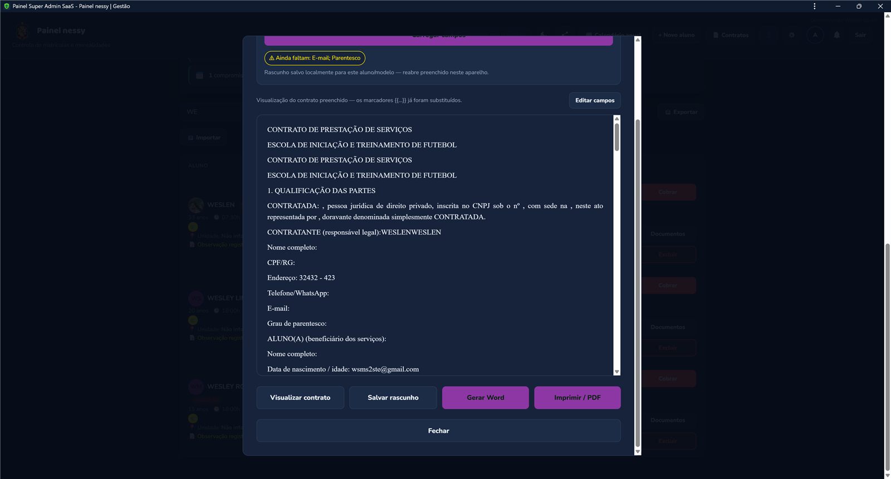Save the draft with Salvar rascunho
Screen dimensions: 891x479
[x=393, y=398]
